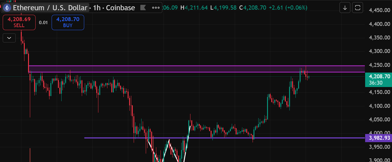Click the C 4,208.70 close value
The width and height of the screenshot is (392, 162).
tap(253, 8)
